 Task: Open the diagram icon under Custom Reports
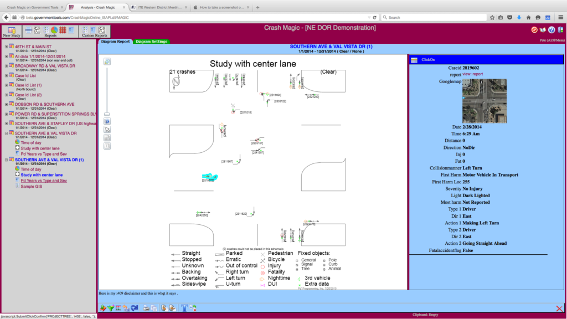[102, 30]
